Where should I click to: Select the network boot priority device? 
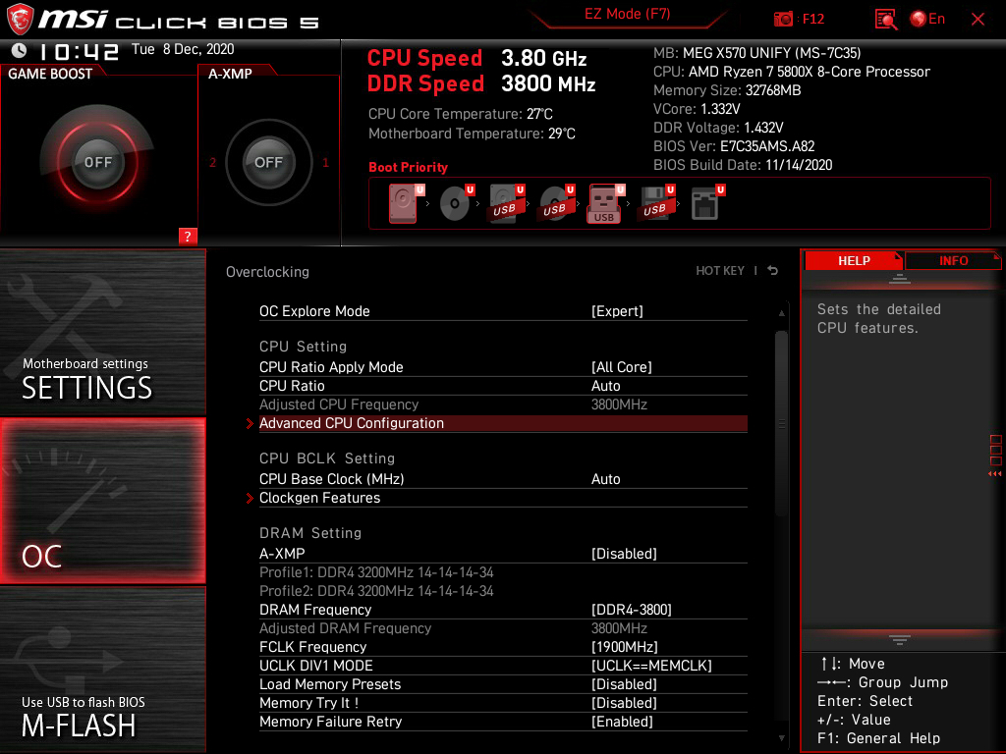(706, 203)
